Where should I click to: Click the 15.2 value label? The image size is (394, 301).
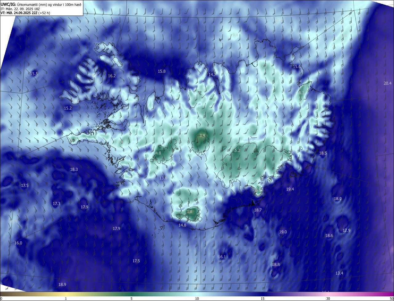68,108
